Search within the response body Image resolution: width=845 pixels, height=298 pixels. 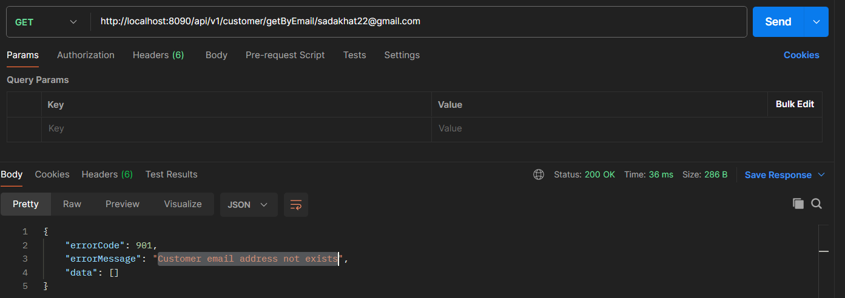(816, 204)
